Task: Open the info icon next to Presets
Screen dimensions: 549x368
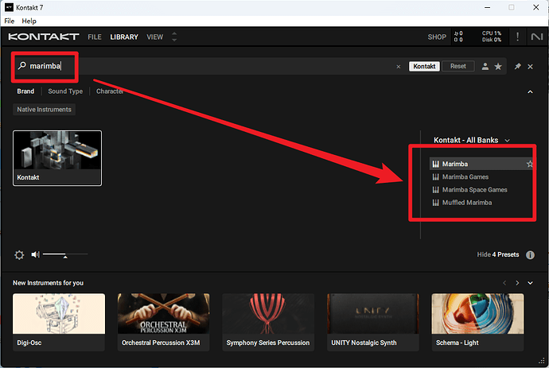Action: (x=530, y=254)
